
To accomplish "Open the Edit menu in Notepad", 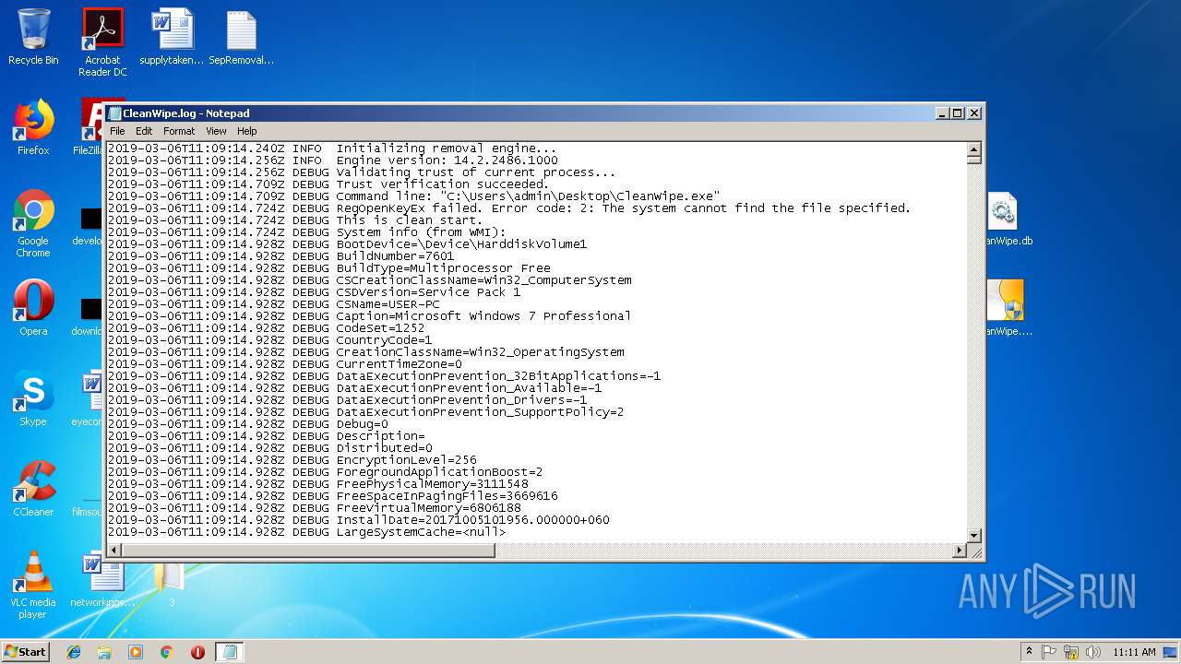I will pyautogui.click(x=144, y=131).
